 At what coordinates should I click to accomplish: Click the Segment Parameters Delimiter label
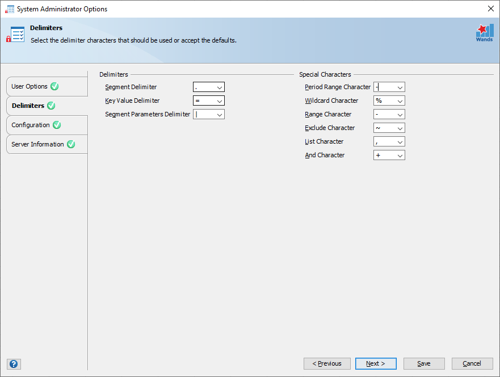click(x=148, y=114)
